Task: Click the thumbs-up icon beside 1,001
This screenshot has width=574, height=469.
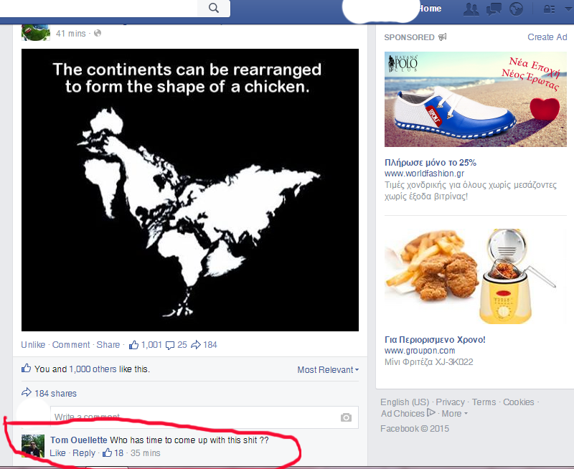Action: coord(133,345)
